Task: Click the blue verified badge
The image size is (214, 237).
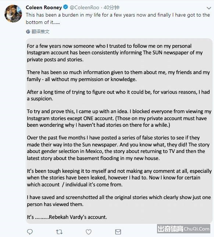Action: click(65, 7)
